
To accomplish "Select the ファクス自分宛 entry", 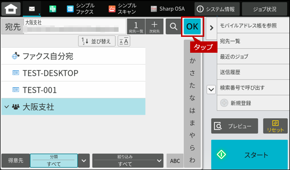I will click(73, 56).
